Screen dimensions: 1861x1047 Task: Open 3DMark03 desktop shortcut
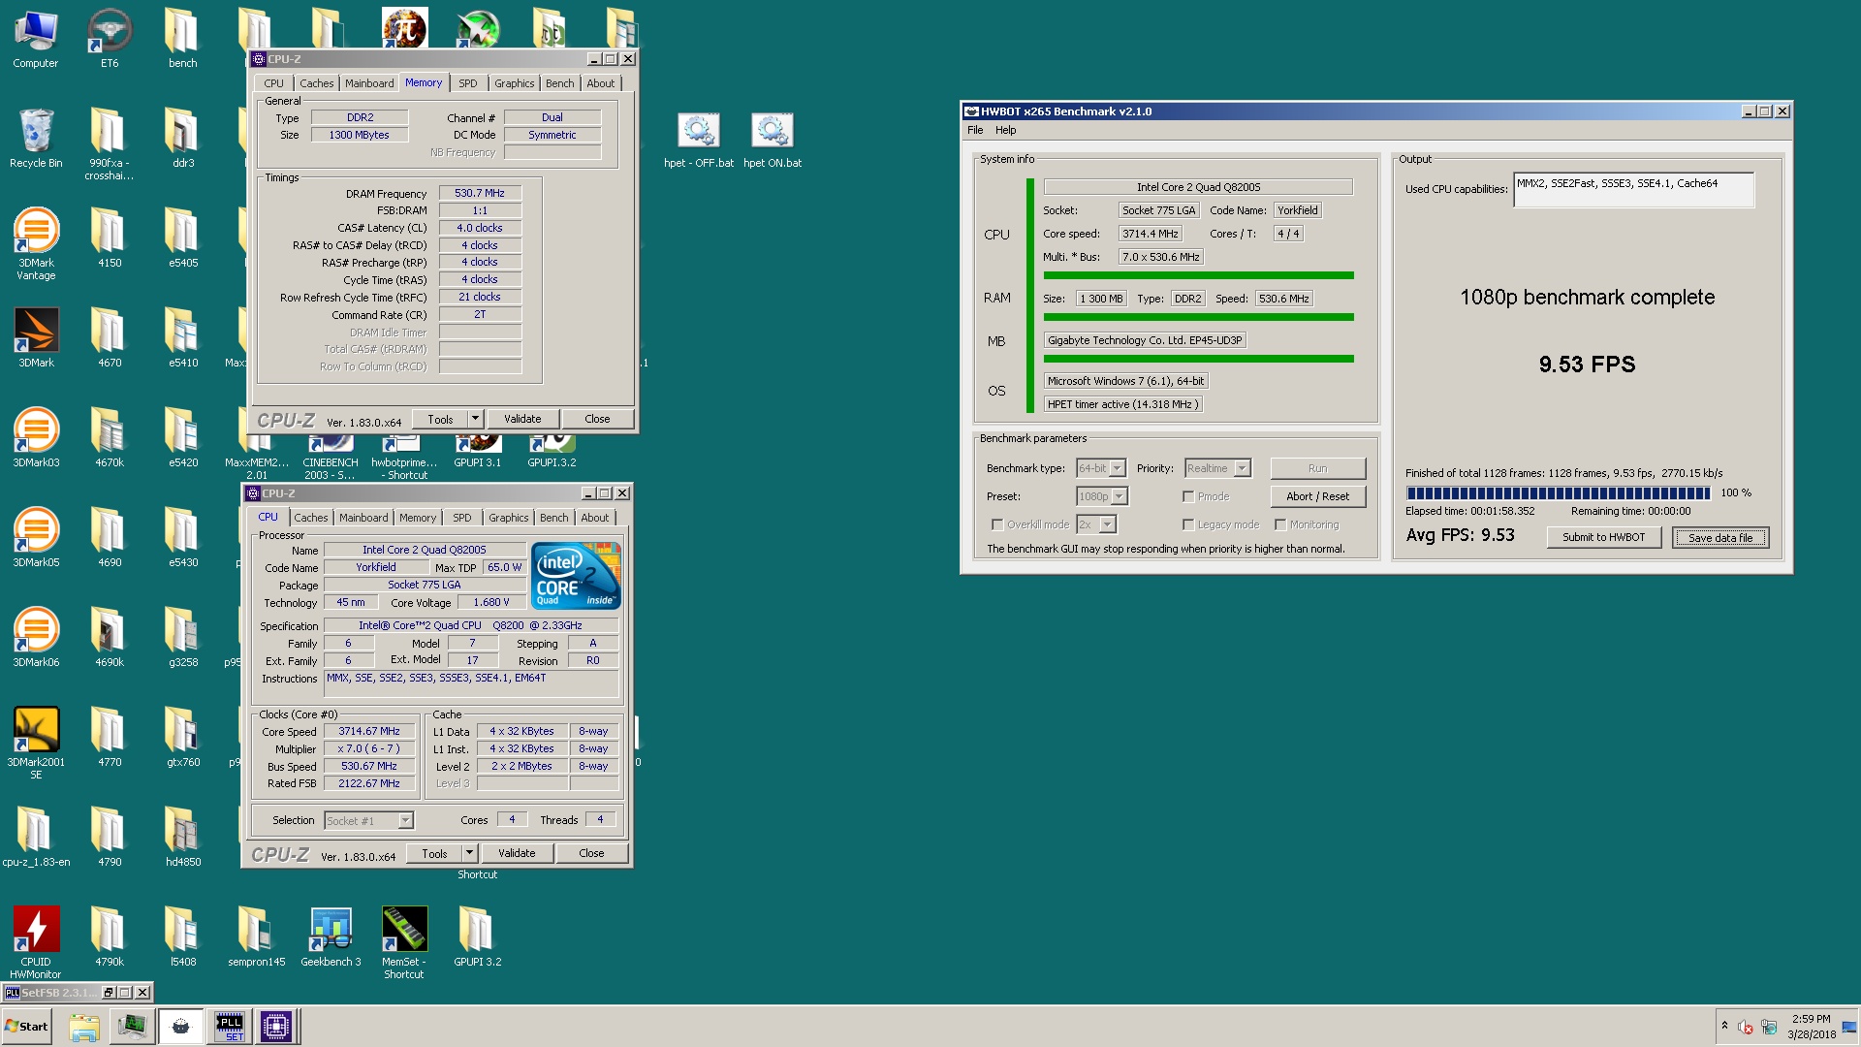36,438
